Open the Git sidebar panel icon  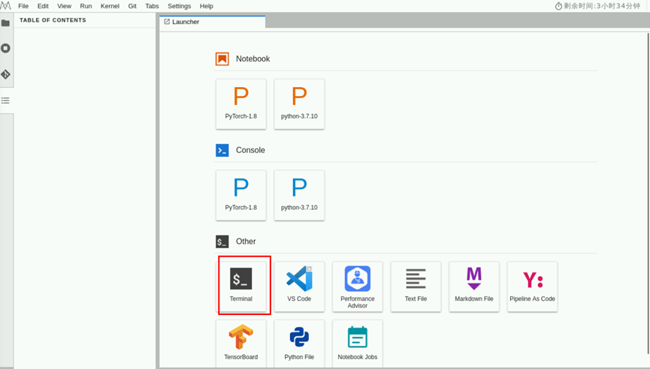click(5, 74)
